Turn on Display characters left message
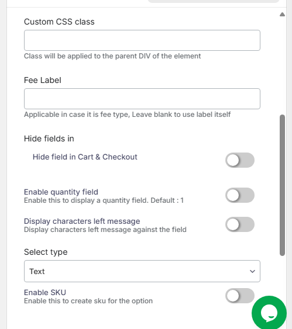292x329 pixels. pyautogui.click(x=240, y=224)
